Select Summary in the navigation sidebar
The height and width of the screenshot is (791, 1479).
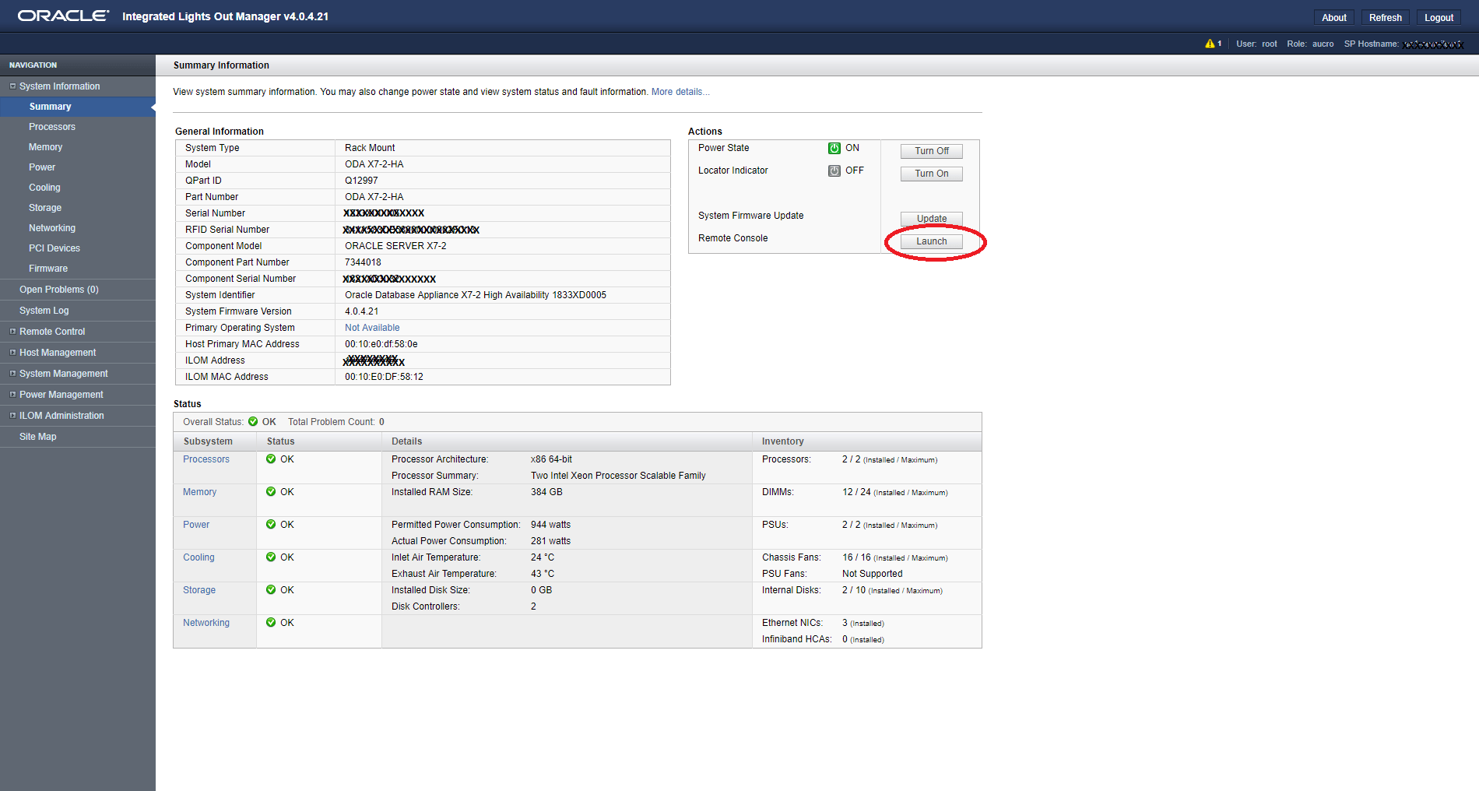[x=49, y=106]
